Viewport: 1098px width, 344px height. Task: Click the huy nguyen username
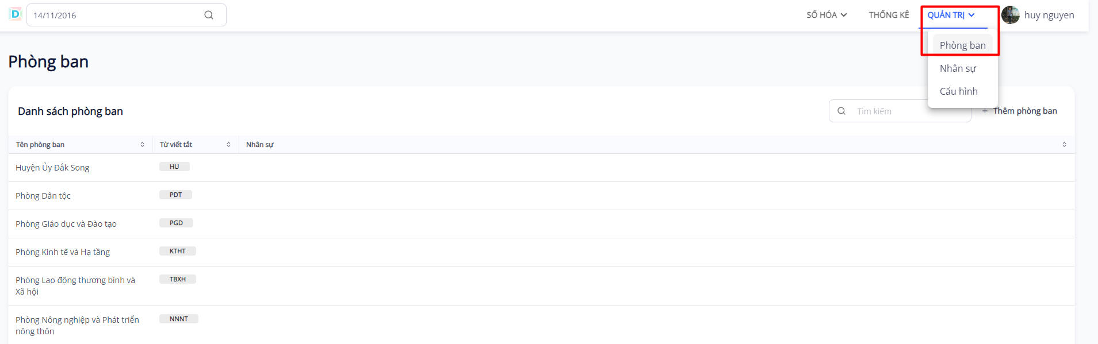[x=1049, y=15]
